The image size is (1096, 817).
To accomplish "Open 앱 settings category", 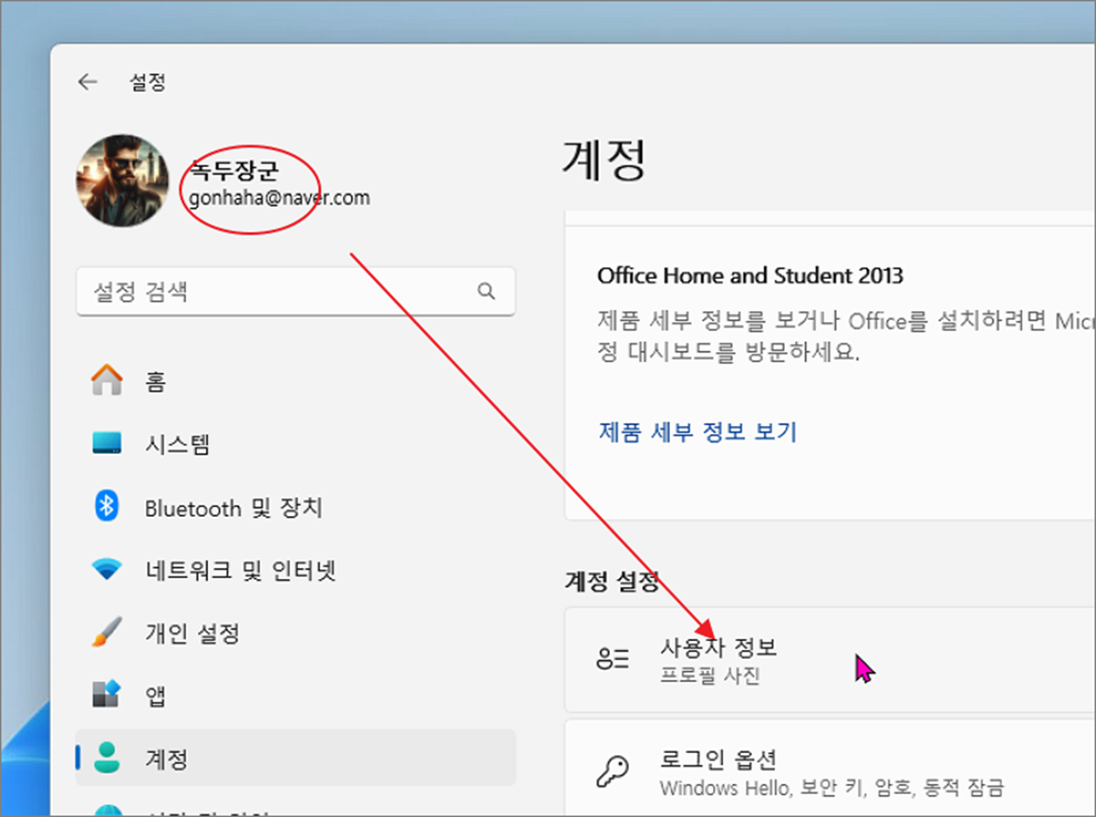I will [x=296, y=695].
